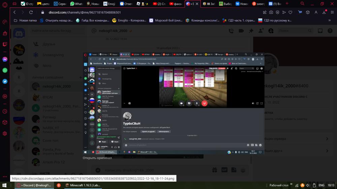Screen dimensions: 337x189
Task: Open the browser downloads icon
Action: [x=324, y=12]
